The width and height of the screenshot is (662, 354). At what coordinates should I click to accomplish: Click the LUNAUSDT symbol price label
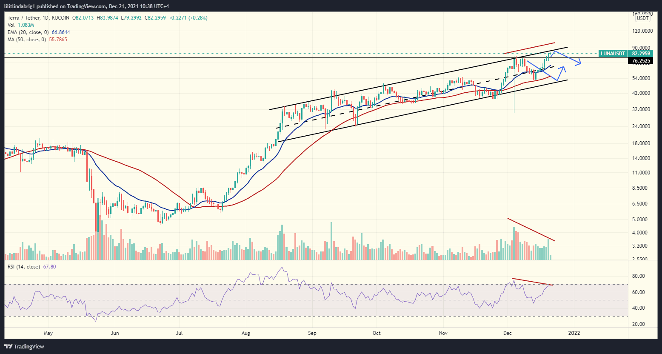click(613, 53)
